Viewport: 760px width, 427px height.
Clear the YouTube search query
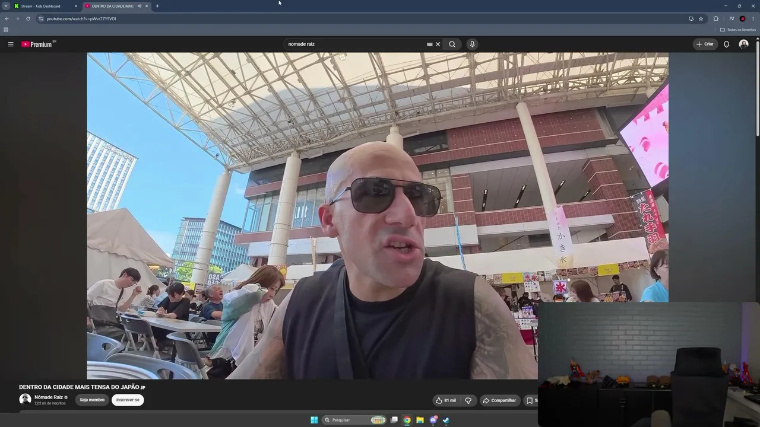click(438, 44)
